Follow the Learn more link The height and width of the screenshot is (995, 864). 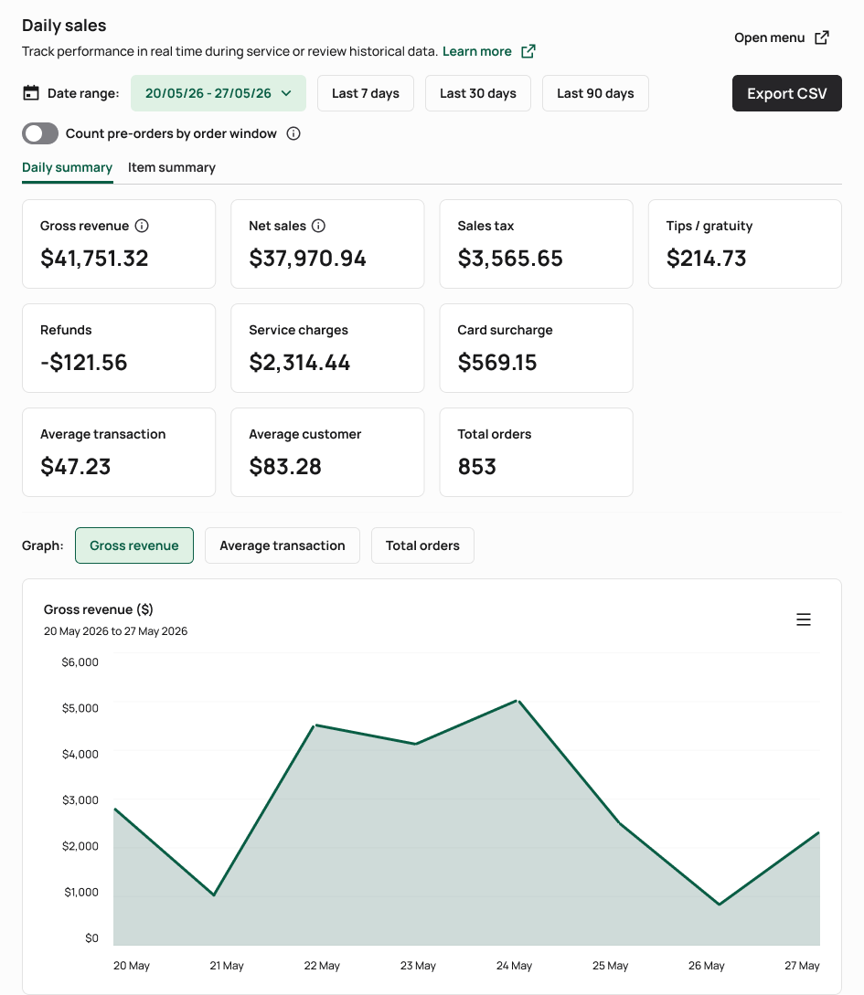476,51
